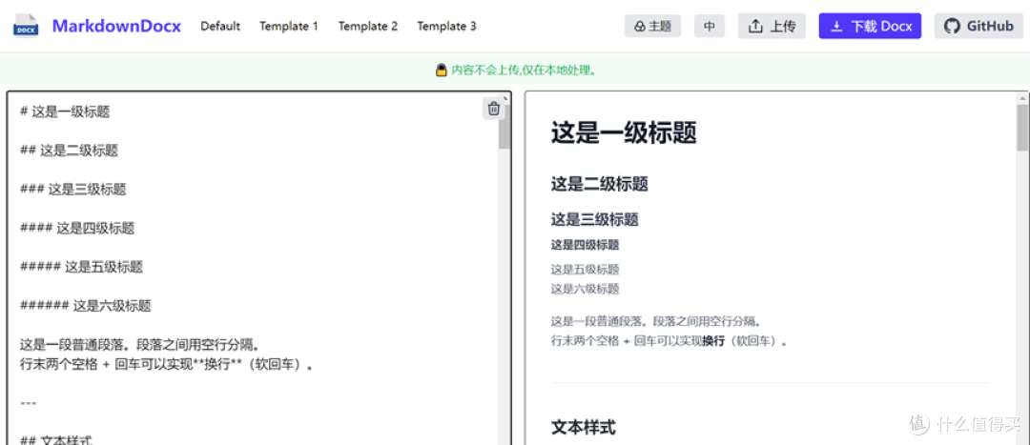Click the '###### 这是六级标题' editor line
Viewport: 1030px width, 445px height.
(86, 305)
